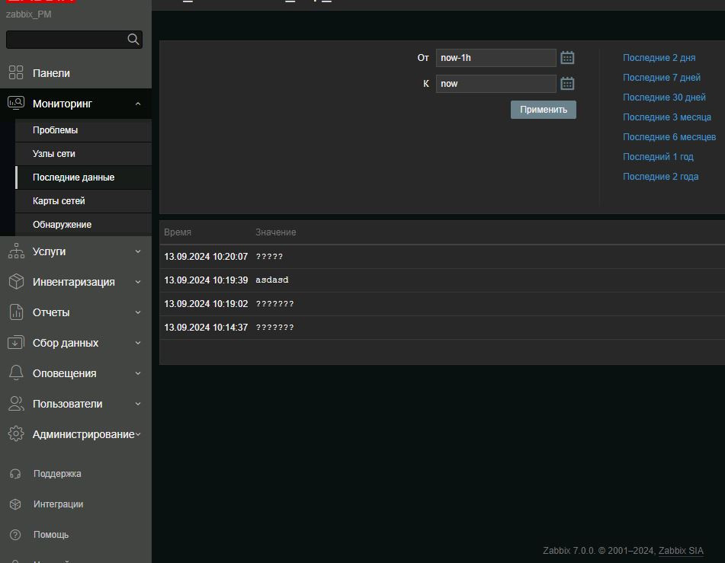Click the Инвентаризация box icon

coord(16,282)
